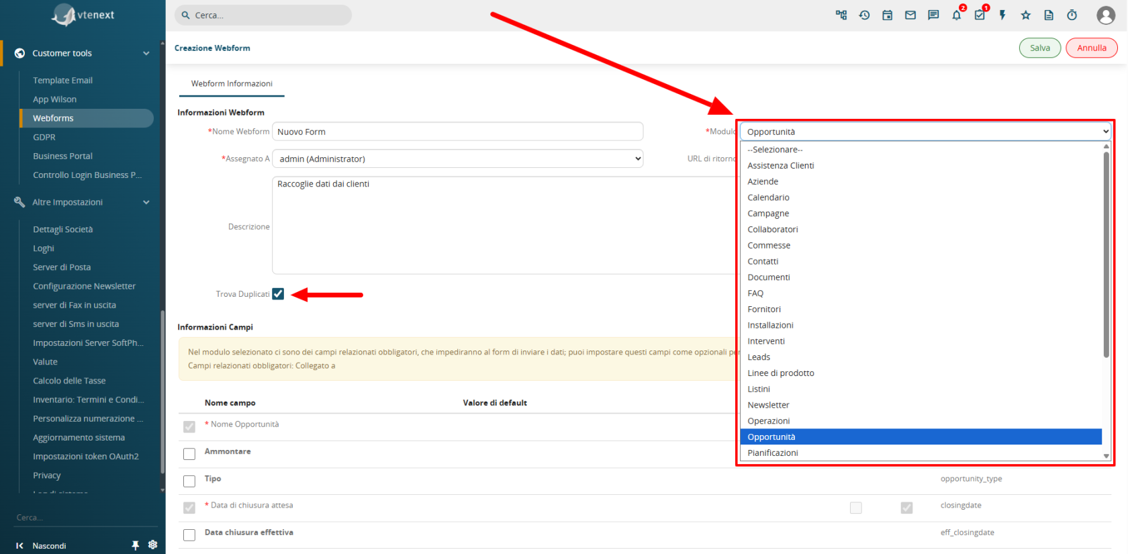Click the Salva button
The image size is (1128, 554).
pos(1040,48)
